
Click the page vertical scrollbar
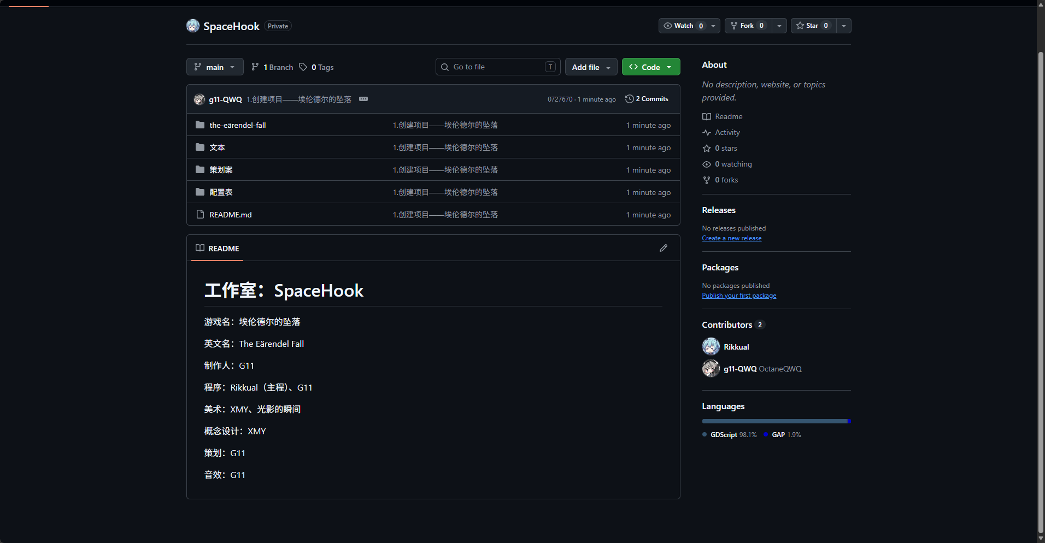point(1041,292)
